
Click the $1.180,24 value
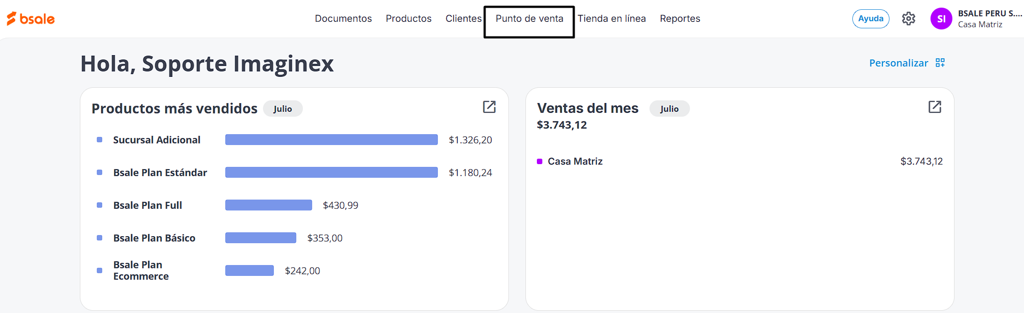coord(470,173)
